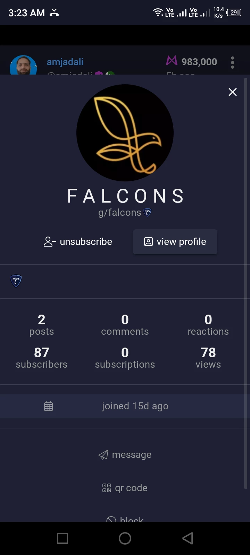The image size is (250, 555).
Task: Select the joined 15d ago row
Action: [125, 406]
